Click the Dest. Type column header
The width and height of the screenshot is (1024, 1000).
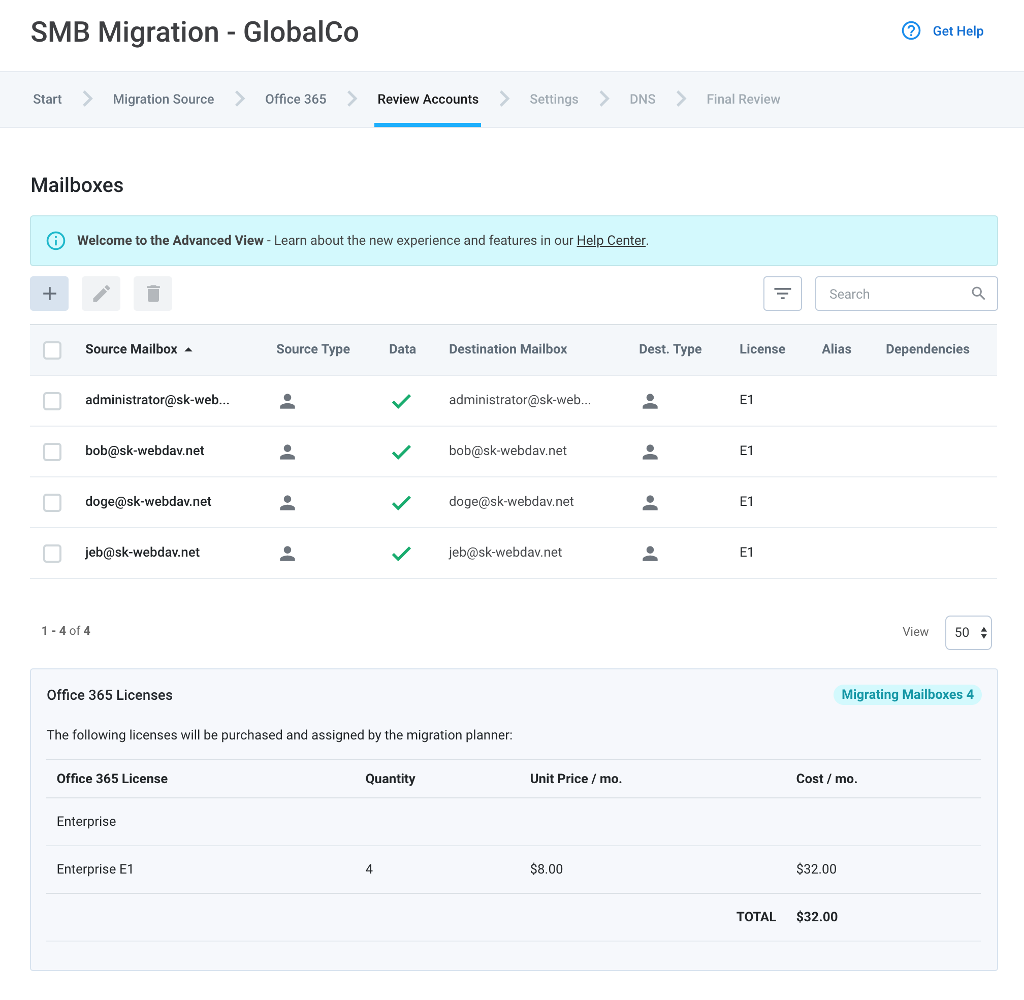point(670,349)
